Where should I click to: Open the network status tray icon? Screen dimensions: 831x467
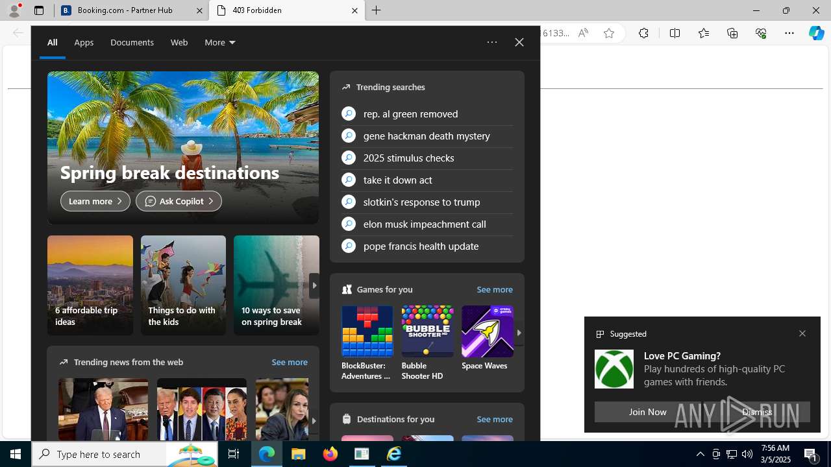point(732,454)
